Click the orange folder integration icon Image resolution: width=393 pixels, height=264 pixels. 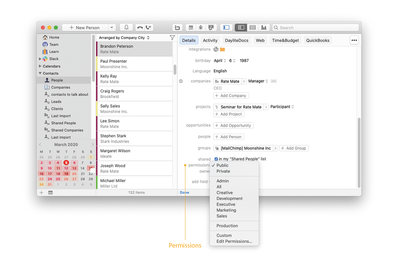pos(222,49)
